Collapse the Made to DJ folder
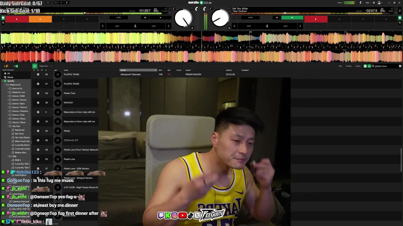This screenshot has height=226, width=403. coord(5,85)
